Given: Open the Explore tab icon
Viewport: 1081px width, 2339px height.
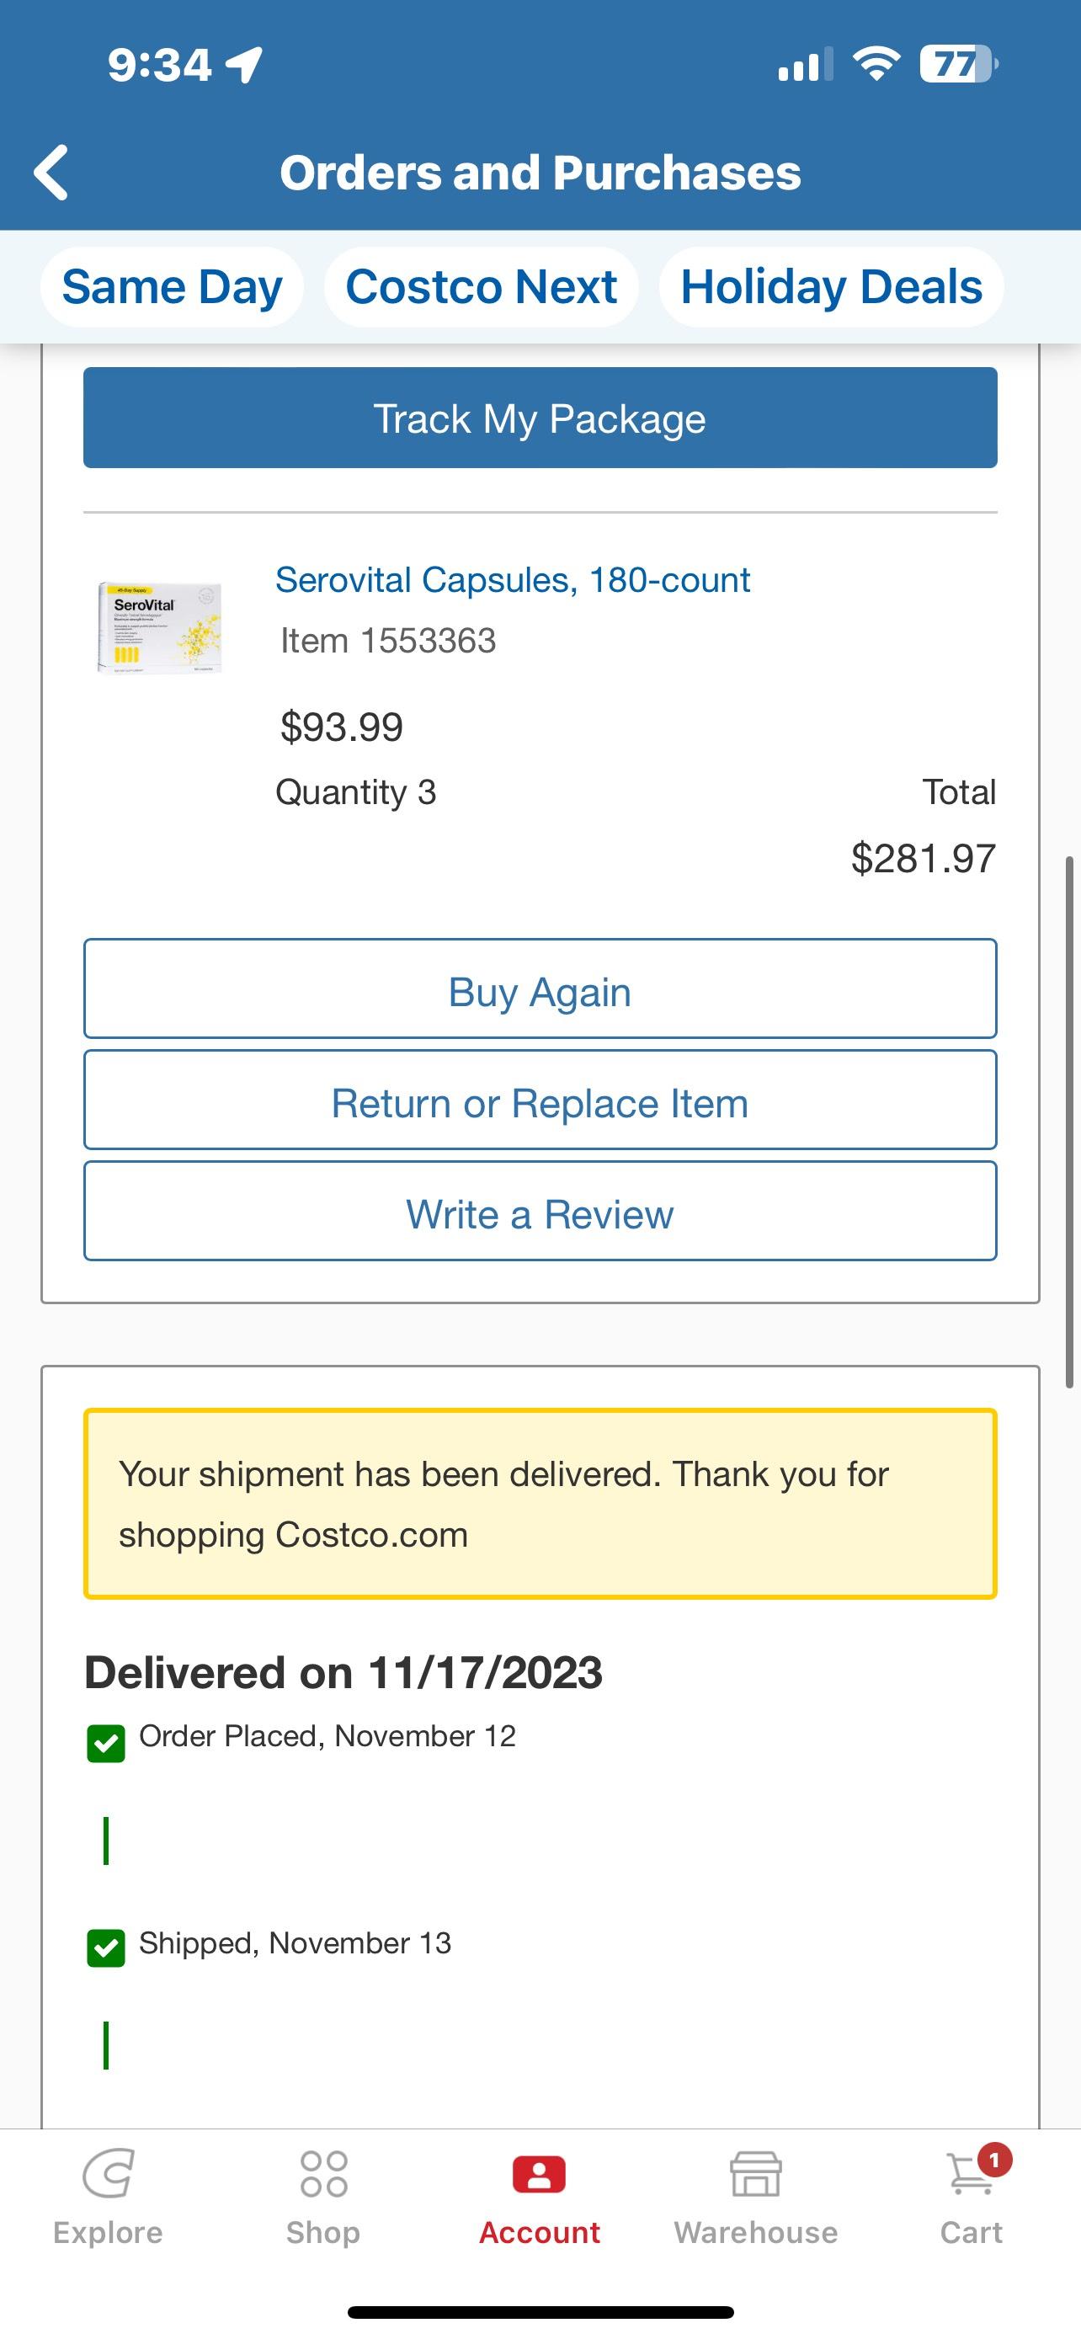Looking at the screenshot, I should point(108,2175).
